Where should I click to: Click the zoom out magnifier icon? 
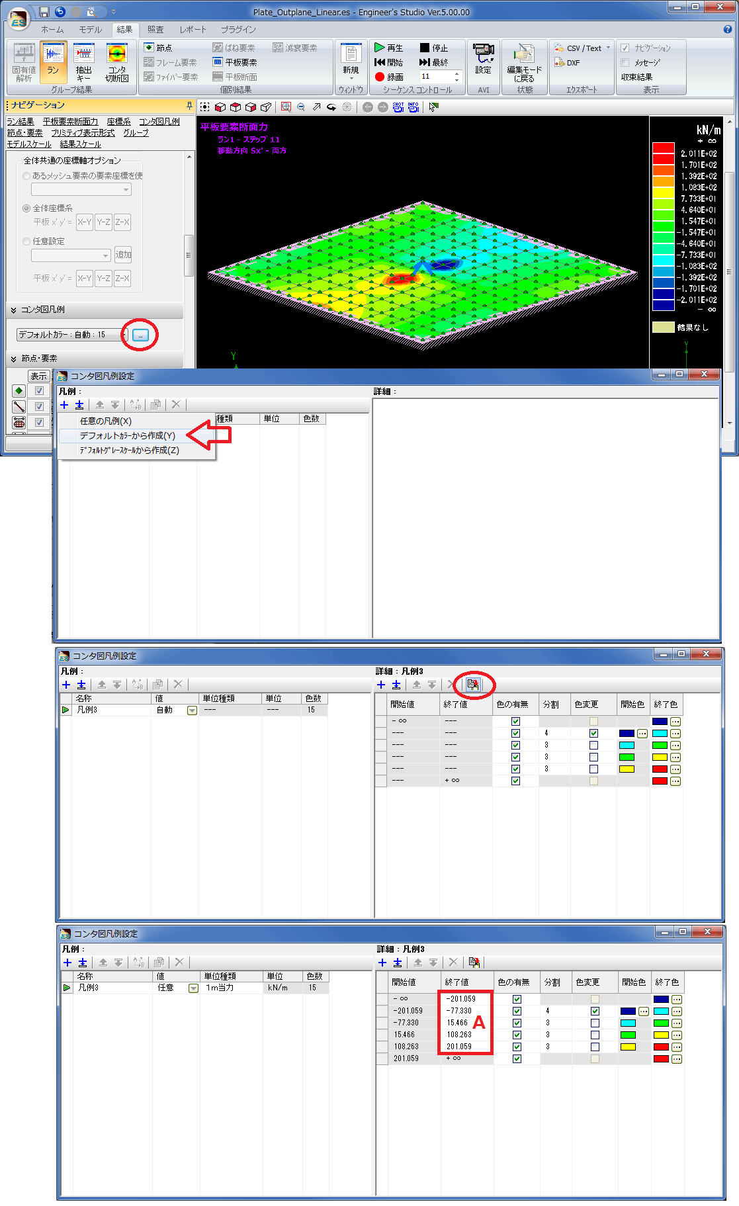coord(301,107)
